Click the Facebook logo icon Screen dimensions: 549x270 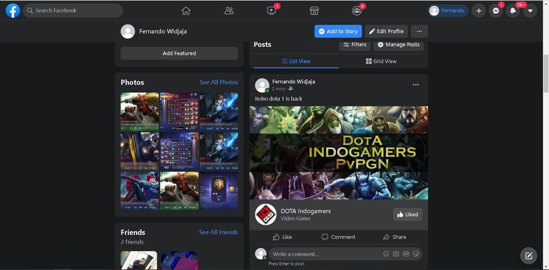(x=13, y=11)
